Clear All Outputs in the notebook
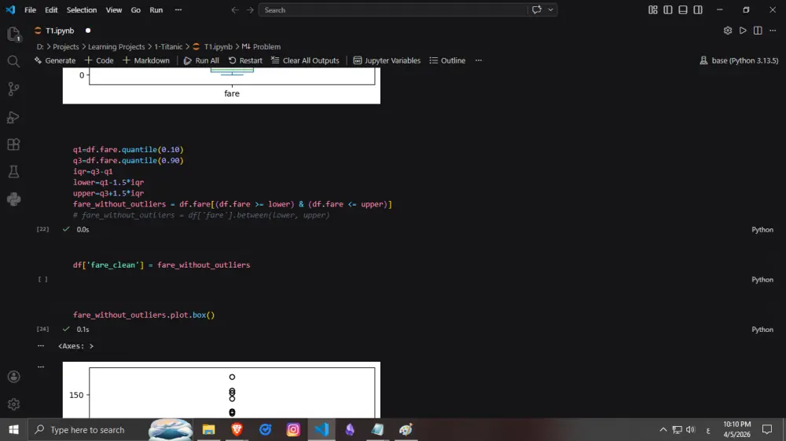Viewport: 786px width, 441px height. point(305,60)
